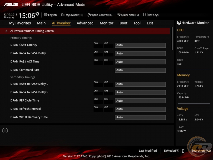Click the DRAM Refresh Interval label

coord(26,109)
